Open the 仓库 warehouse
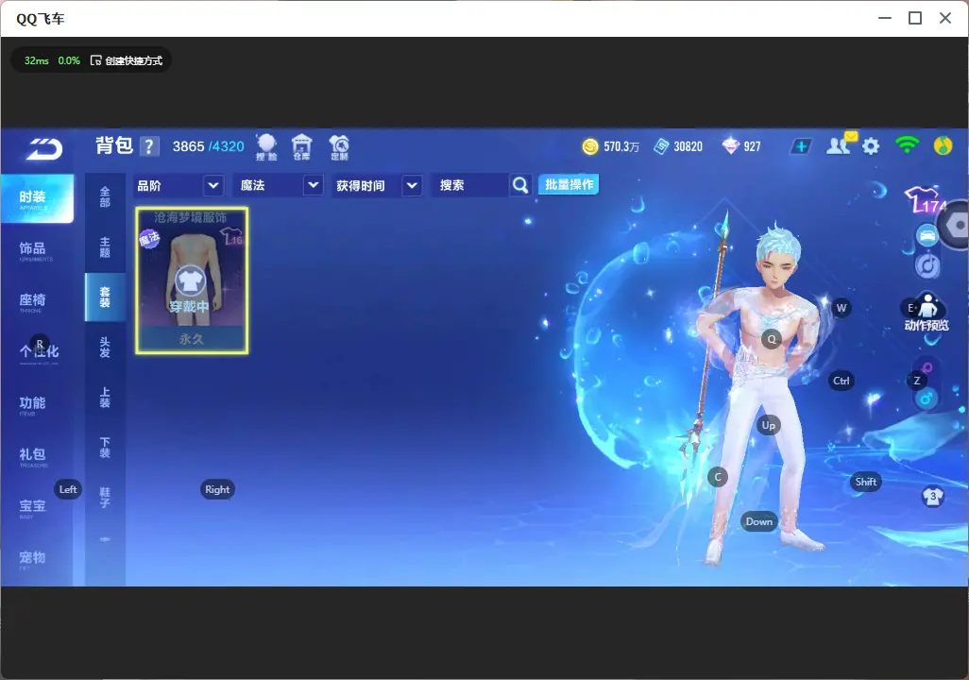The image size is (969, 680). (x=301, y=147)
